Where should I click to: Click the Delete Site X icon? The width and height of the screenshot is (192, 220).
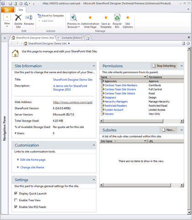click(18, 17)
